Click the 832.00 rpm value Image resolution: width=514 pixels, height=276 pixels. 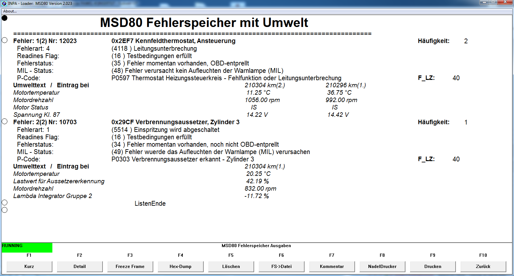click(x=261, y=188)
